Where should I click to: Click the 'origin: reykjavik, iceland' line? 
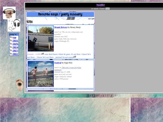click(x=63, y=77)
